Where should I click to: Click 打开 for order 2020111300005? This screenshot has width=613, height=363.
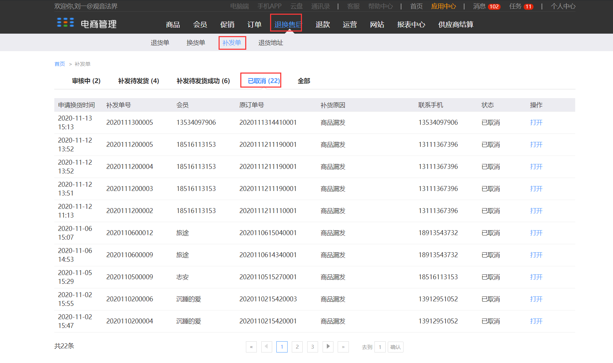(x=536, y=123)
